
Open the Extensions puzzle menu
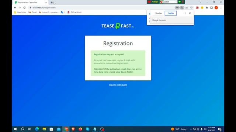(207, 8)
